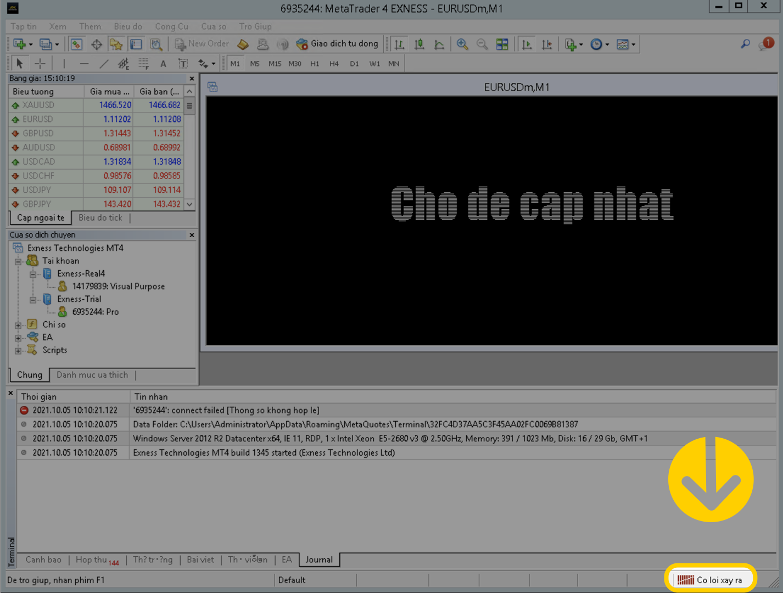Toggle the Market Watch window icon
Image resolution: width=783 pixels, height=593 pixels.
click(x=76, y=44)
